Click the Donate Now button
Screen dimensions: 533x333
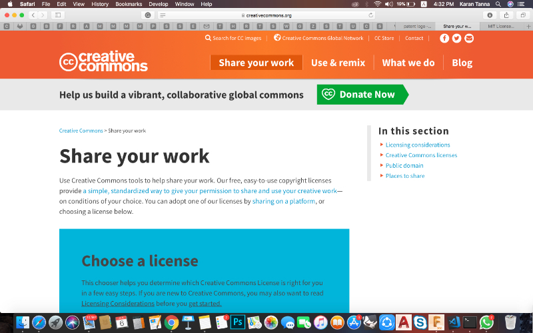pyautogui.click(x=362, y=95)
